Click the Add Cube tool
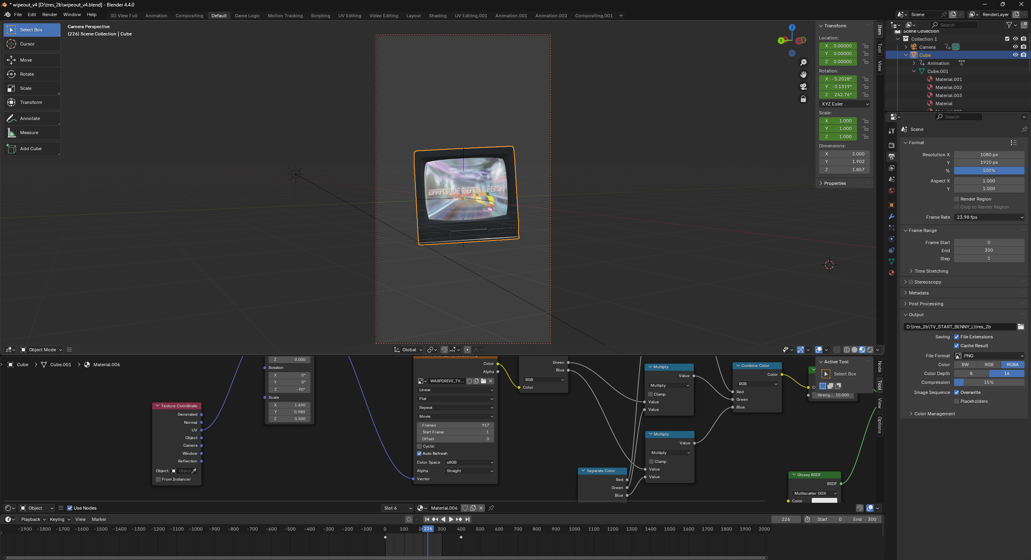 coord(31,149)
